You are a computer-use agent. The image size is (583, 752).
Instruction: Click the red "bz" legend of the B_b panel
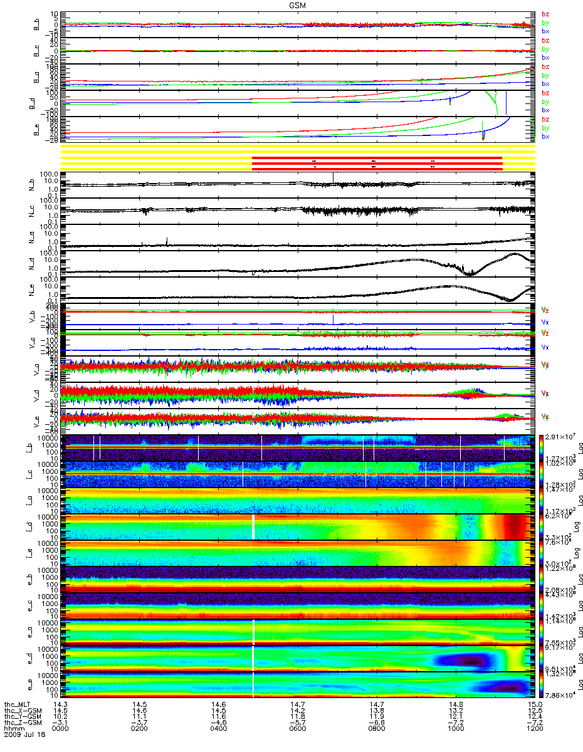coord(545,14)
